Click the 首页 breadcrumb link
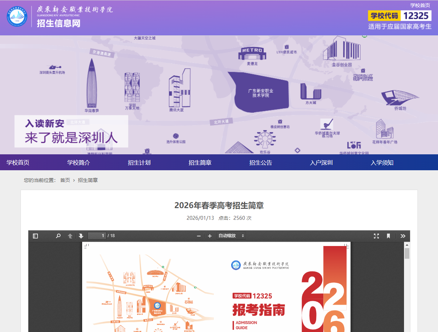 (x=64, y=180)
